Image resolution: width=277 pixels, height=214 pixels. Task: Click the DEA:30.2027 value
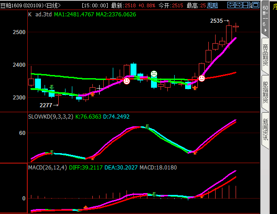tap(121, 167)
